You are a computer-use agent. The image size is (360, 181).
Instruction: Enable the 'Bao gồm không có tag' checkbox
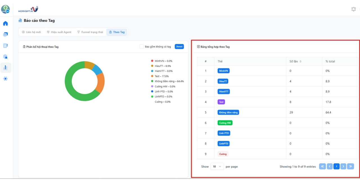142,47
